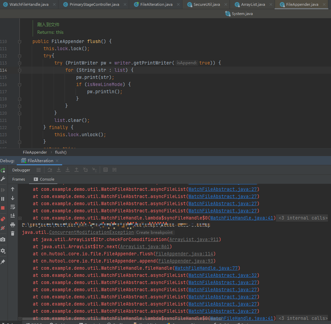Toggle soft-wrap in the console
331x324 pixels.
tap(13, 207)
